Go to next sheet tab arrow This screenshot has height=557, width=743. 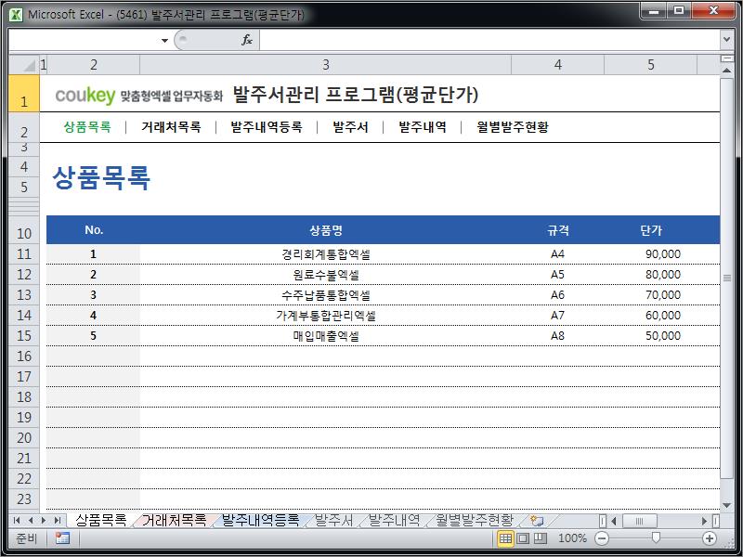coord(44,521)
